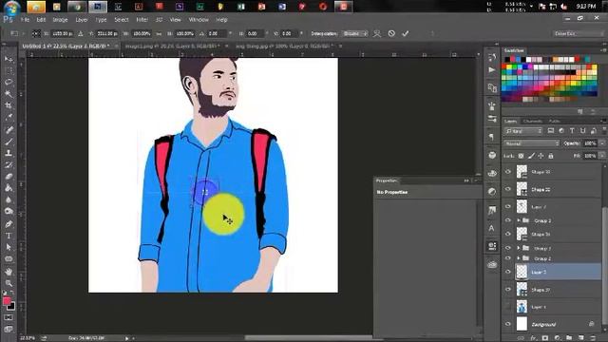
Task: Click the foreground color swatch
Action: click(7, 301)
